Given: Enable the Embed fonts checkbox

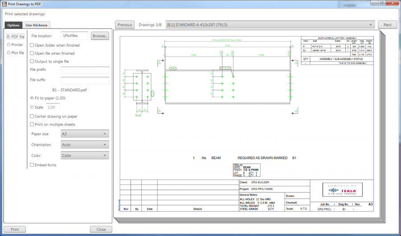Looking at the screenshot, I should pos(32,165).
